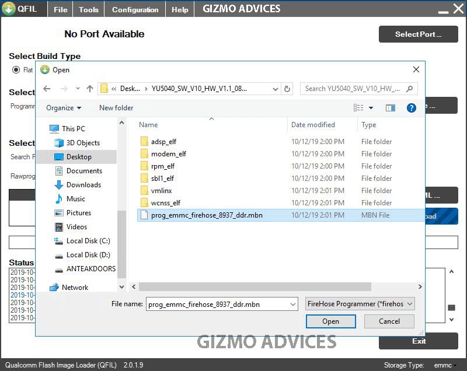
Task: Close the Open dialog with X
Action: click(x=416, y=69)
